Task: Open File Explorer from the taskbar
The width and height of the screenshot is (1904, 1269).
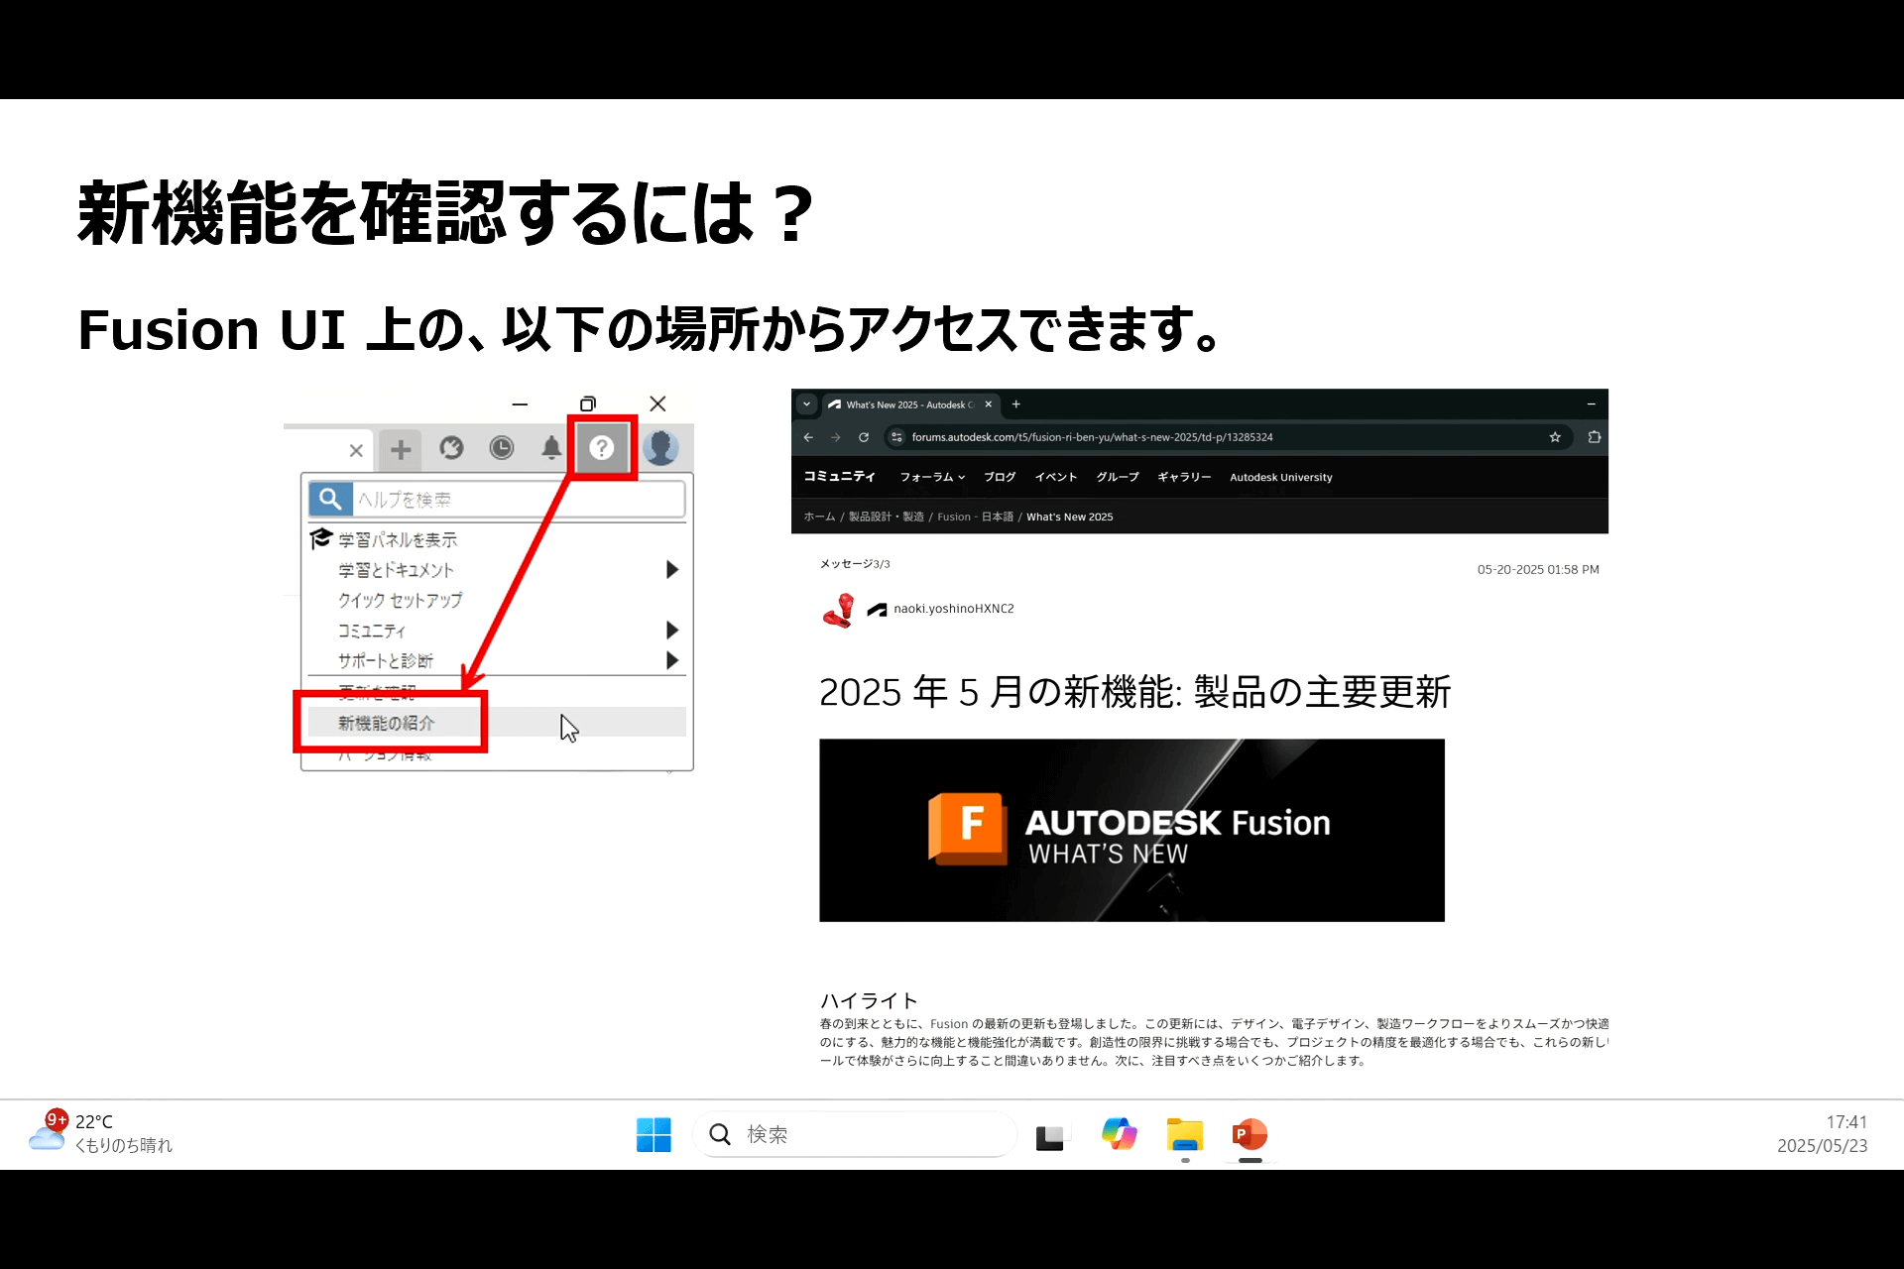Action: (1185, 1134)
